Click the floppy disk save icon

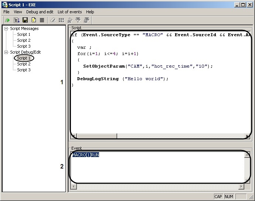point(25,20)
